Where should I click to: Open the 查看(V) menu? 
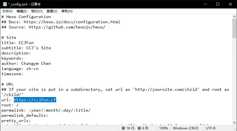(x=52, y=11)
